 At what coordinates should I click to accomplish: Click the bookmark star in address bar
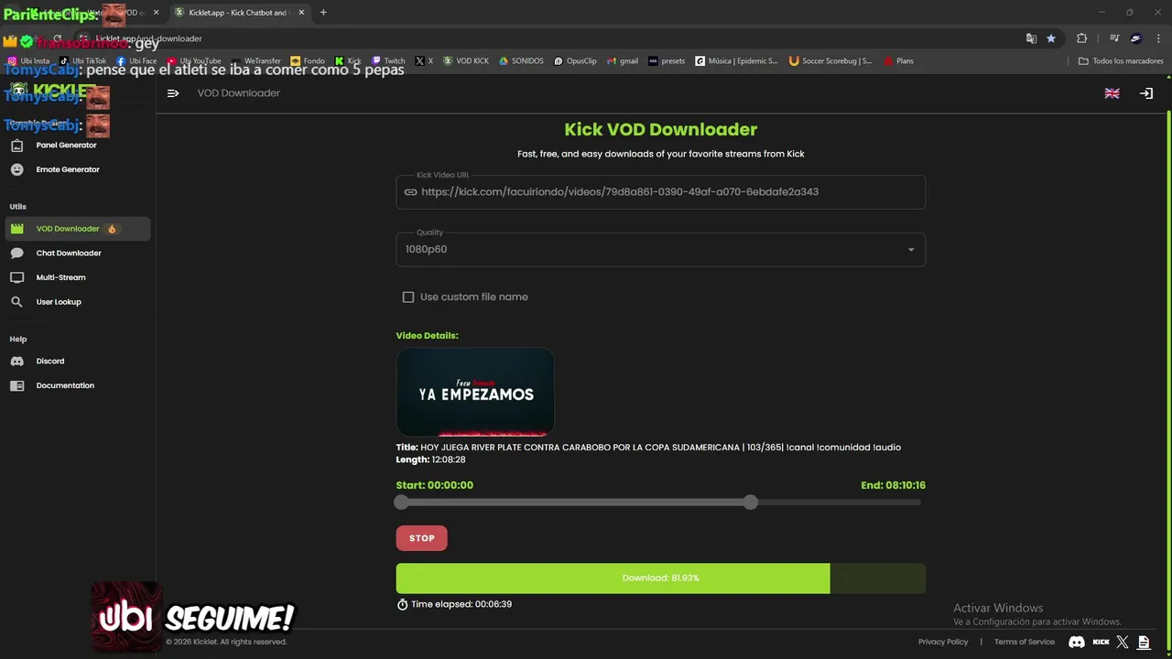click(x=1051, y=38)
